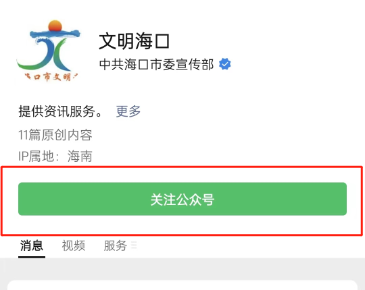Follow the account with 关注公众号
This screenshot has width=365, height=290.
[x=182, y=199]
